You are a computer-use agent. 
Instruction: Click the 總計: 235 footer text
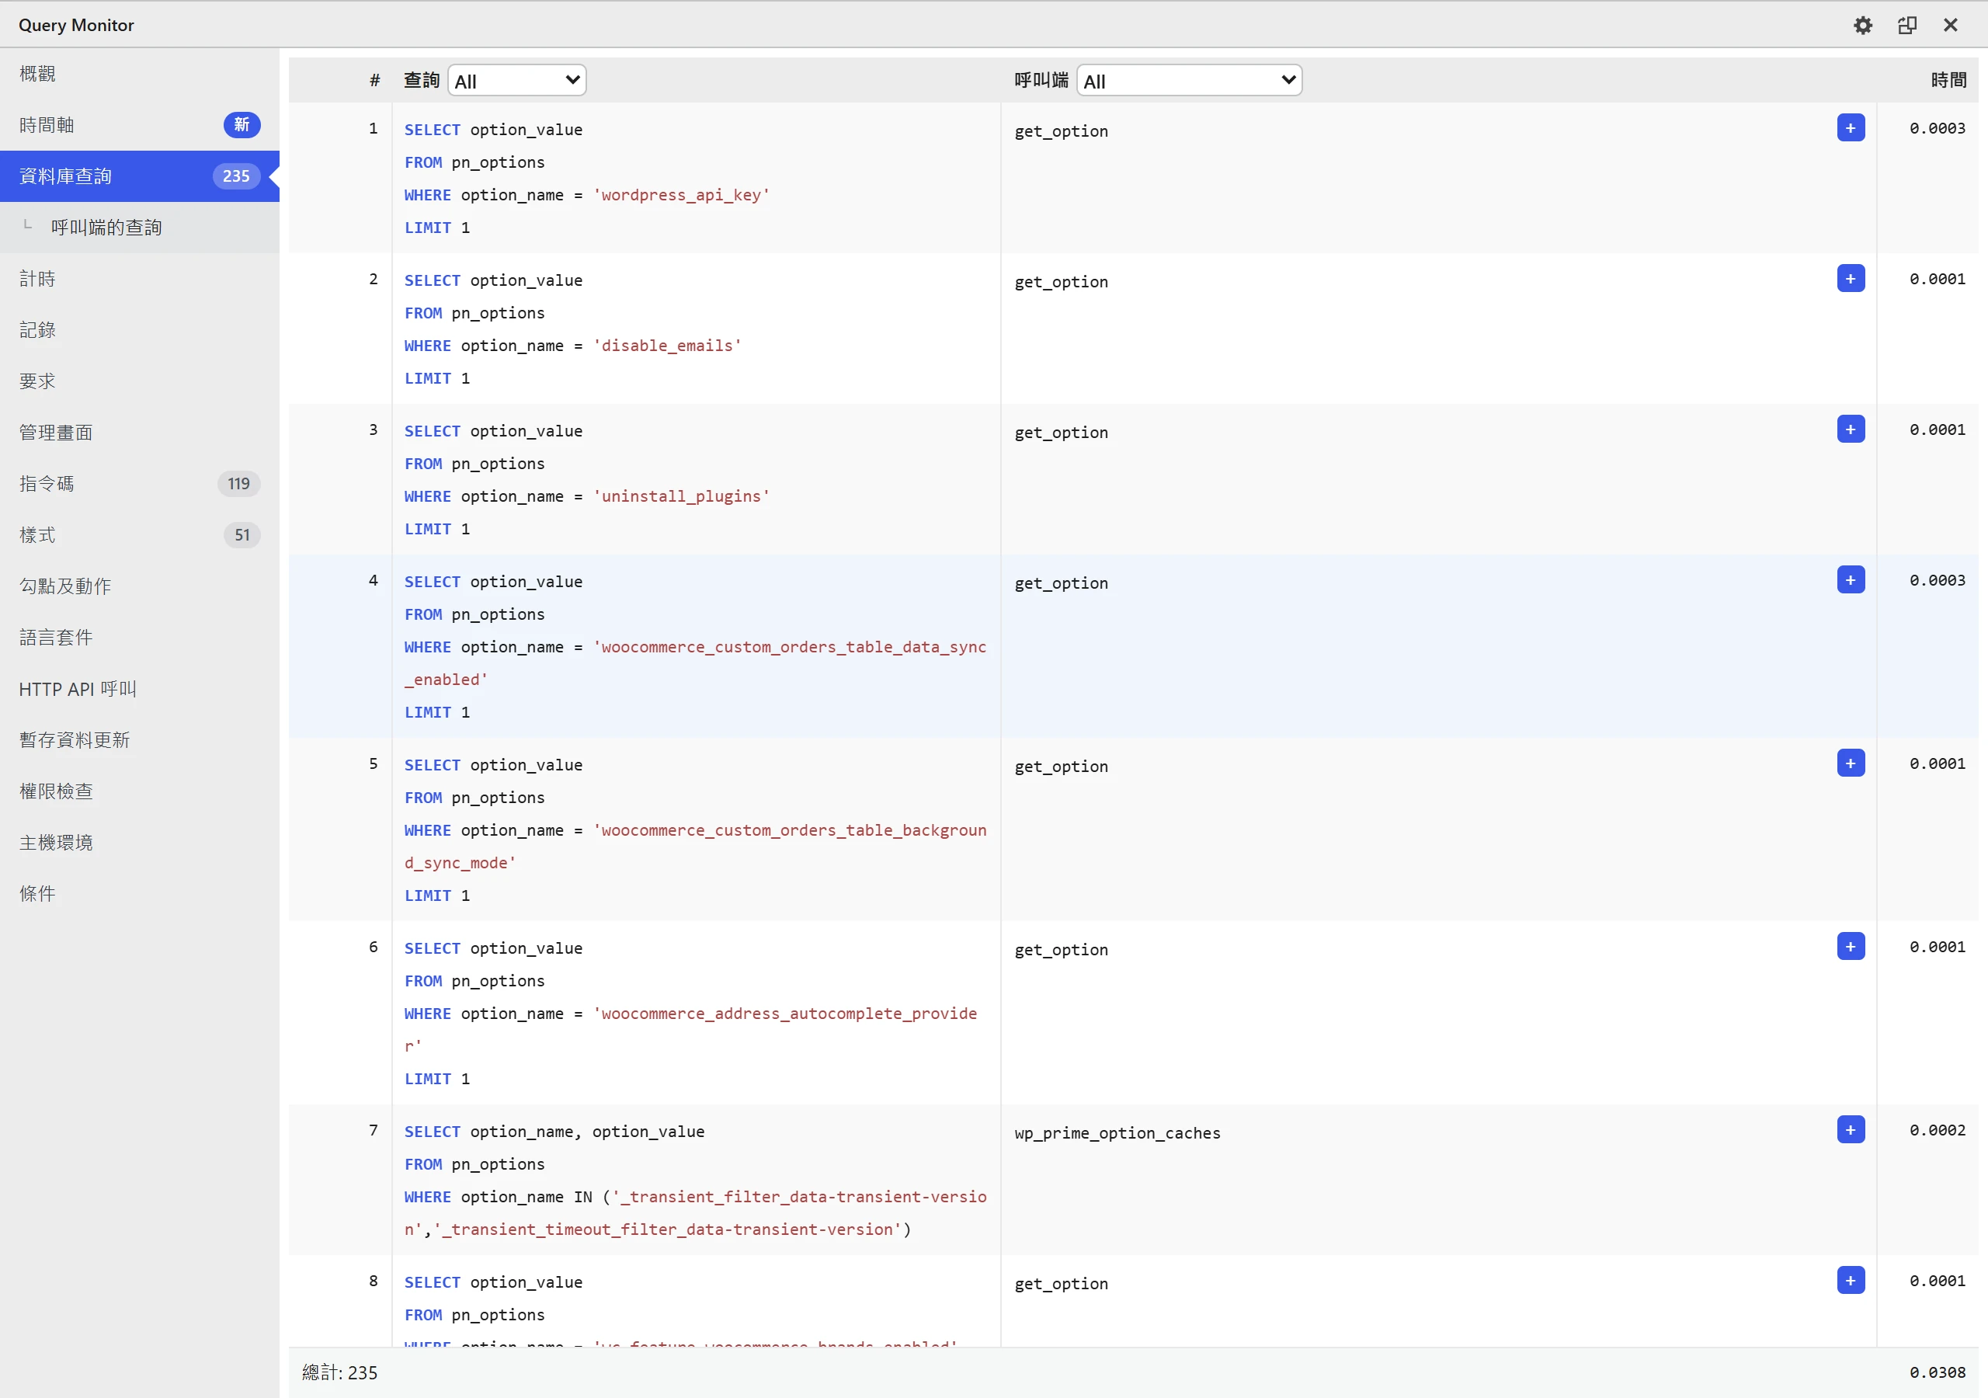340,1372
